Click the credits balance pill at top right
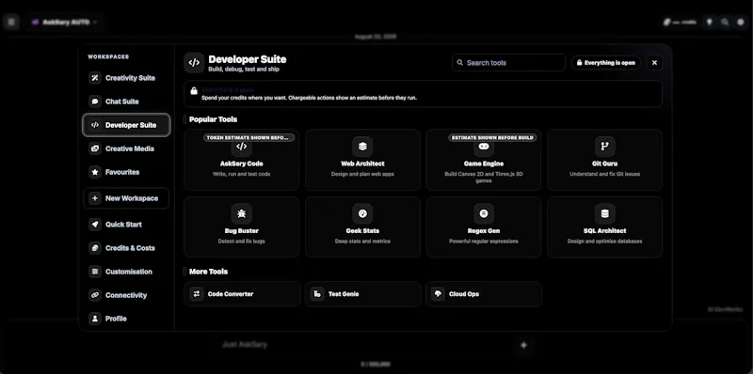The image size is (753, 374). pos(680,22)
